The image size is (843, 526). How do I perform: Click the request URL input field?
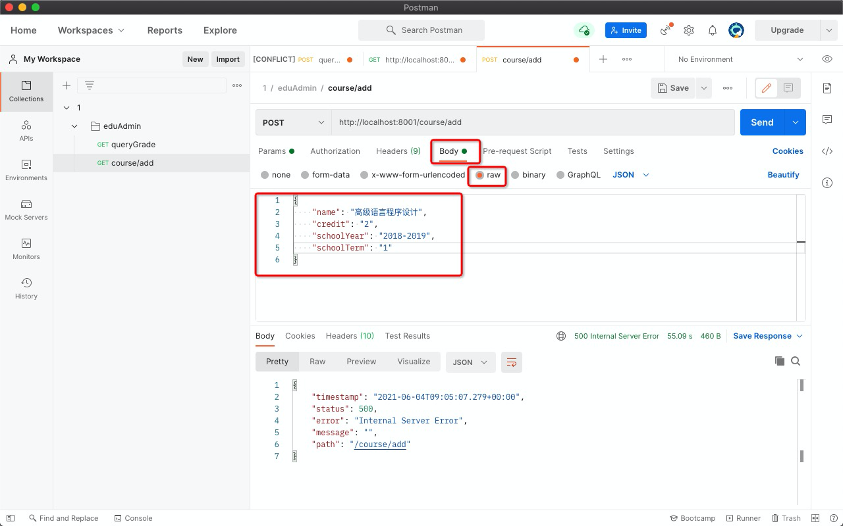[532, 122]
